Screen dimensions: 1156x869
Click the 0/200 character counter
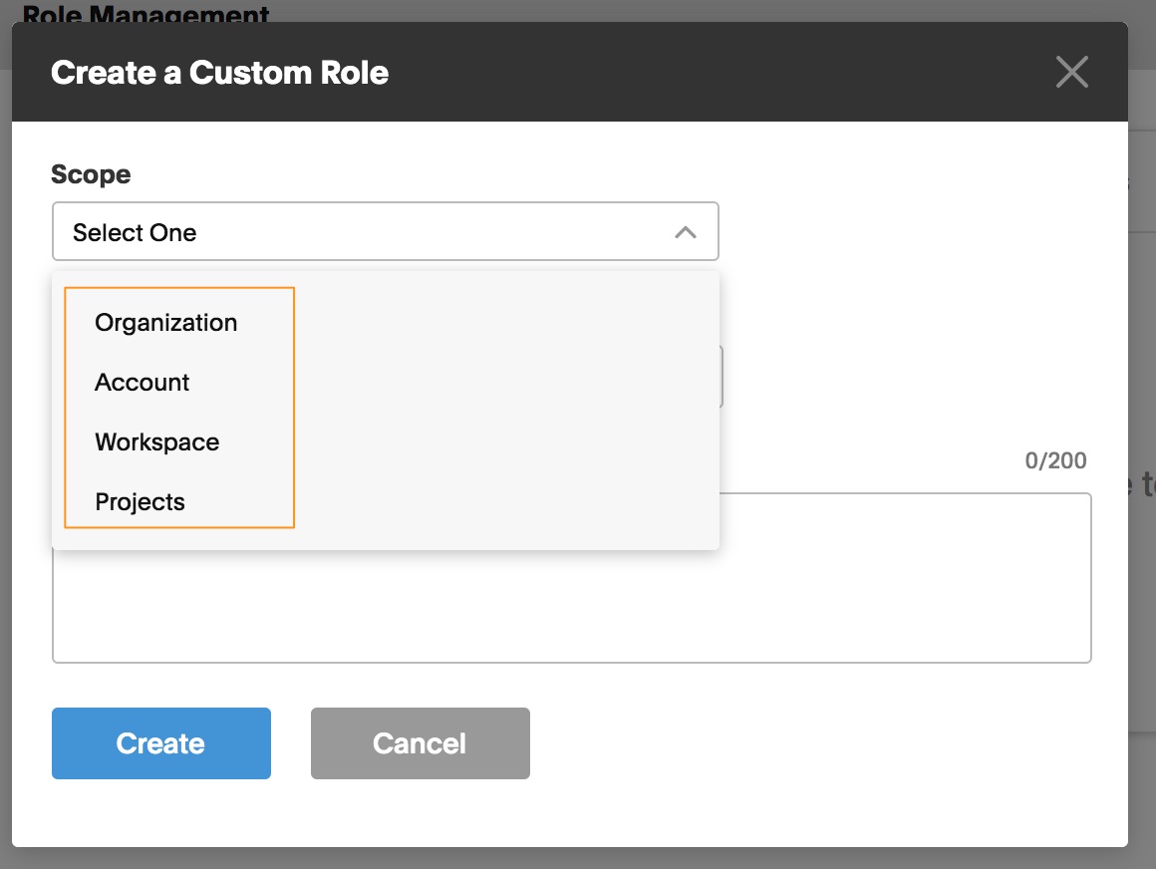(x=1055, y=460)
